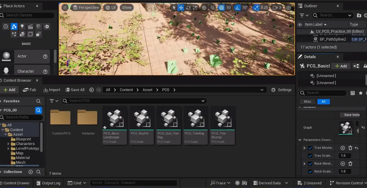Viewport: 367px width, 188px height.
Task: Open the Content Browser filter dropdown
Action: coord(53,101)
